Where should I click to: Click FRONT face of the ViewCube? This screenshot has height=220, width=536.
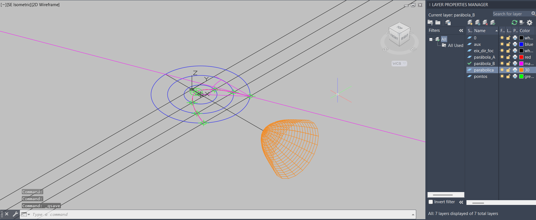(x=394, y=37)
